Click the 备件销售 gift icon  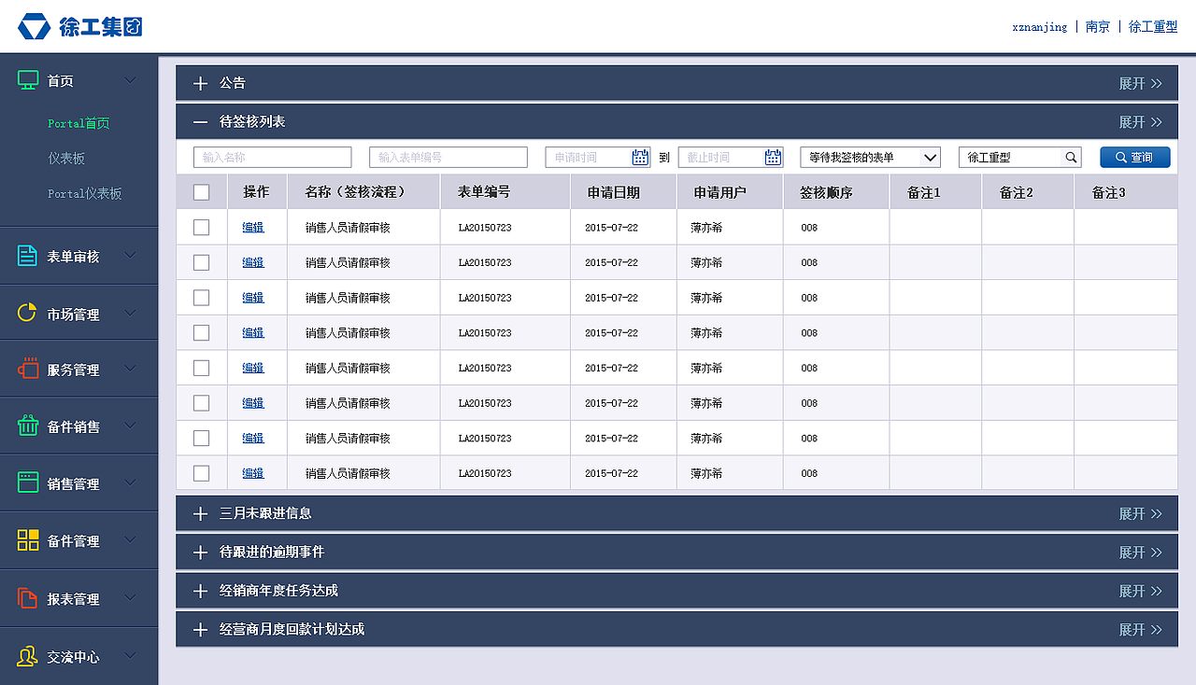pyautogui.click(x=26, y=426)
